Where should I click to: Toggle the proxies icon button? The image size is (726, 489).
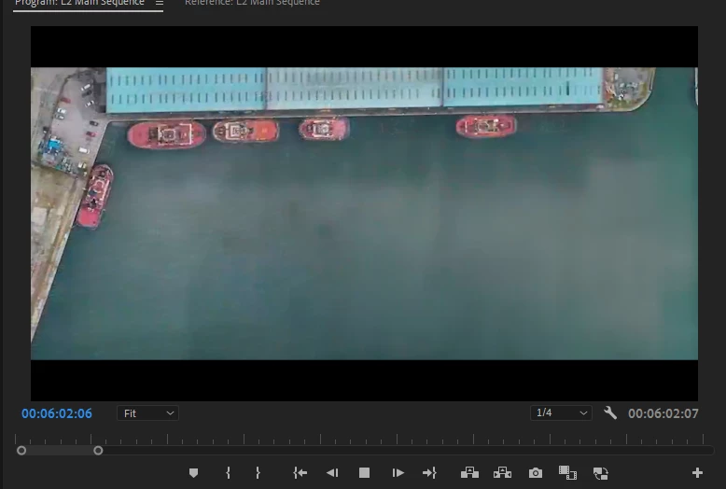tap(601, 473)
